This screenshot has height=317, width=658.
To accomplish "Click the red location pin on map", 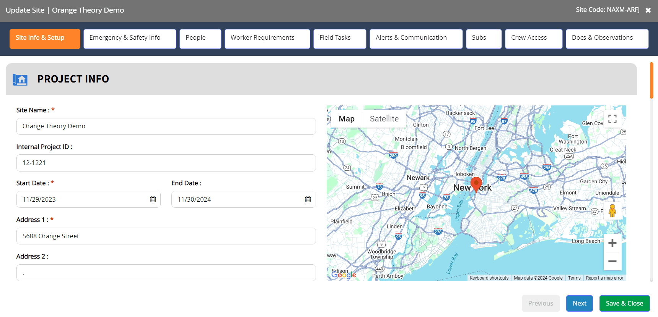I will coord(476,184).
